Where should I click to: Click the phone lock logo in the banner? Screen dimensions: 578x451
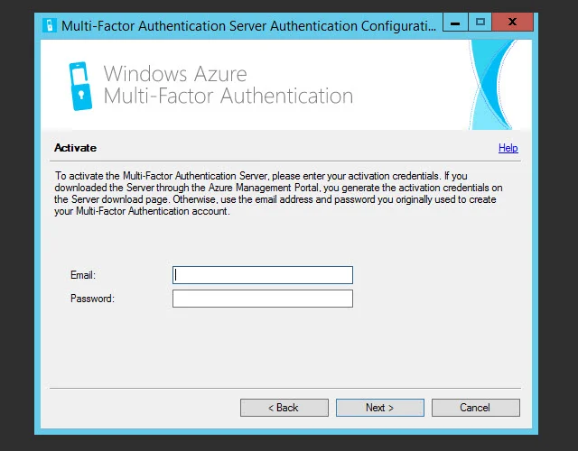(x=80, y=87)
